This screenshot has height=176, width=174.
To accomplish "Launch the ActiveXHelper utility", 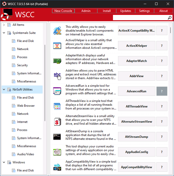I will [137, 46].
